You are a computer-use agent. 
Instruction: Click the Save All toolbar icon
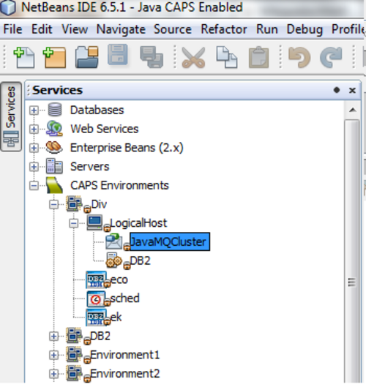[x=151, y=56]
